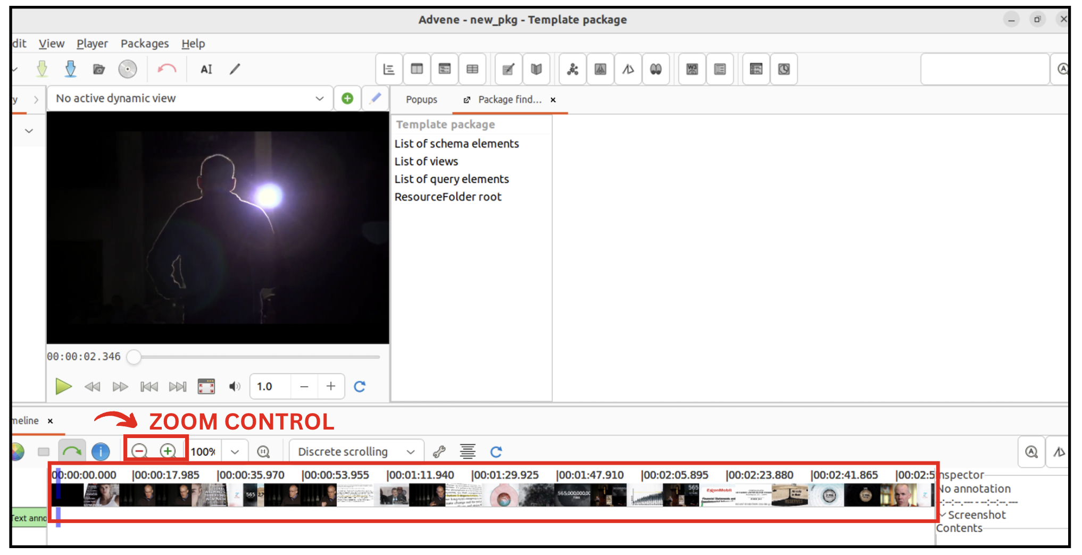Screen dimensions: 1082x555
Task: Close the timeline tab
Action: [x=50, y=421]
